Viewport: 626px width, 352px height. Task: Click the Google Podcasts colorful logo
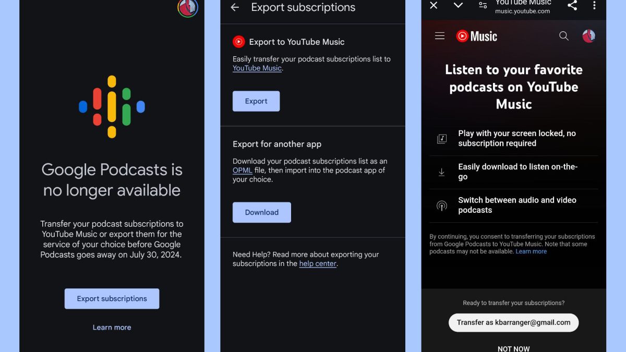[x=112, y=107]
